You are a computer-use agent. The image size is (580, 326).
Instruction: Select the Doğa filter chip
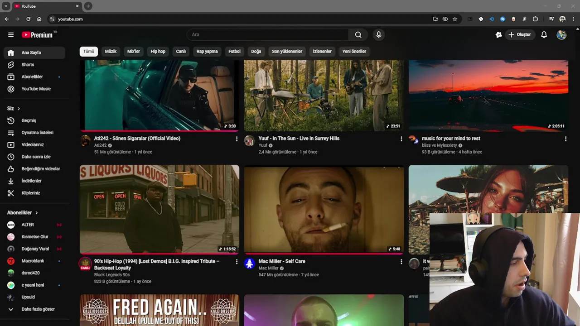pos(256,51)
